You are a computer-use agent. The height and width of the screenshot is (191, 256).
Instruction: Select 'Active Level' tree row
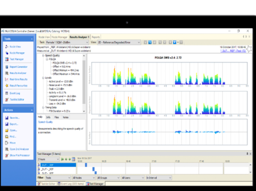click(61, 81)
